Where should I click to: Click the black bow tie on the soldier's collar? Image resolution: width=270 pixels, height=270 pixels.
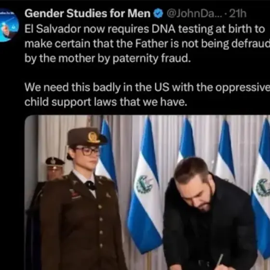(x=90, y=186)
